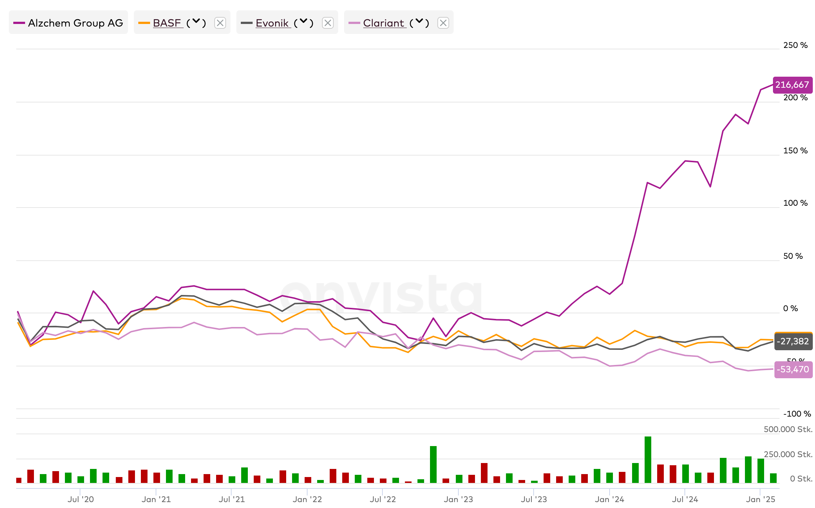Screen dimensions: 815x508
Task: Click the tallest green volume bar
Action: [x=648, y=459]
